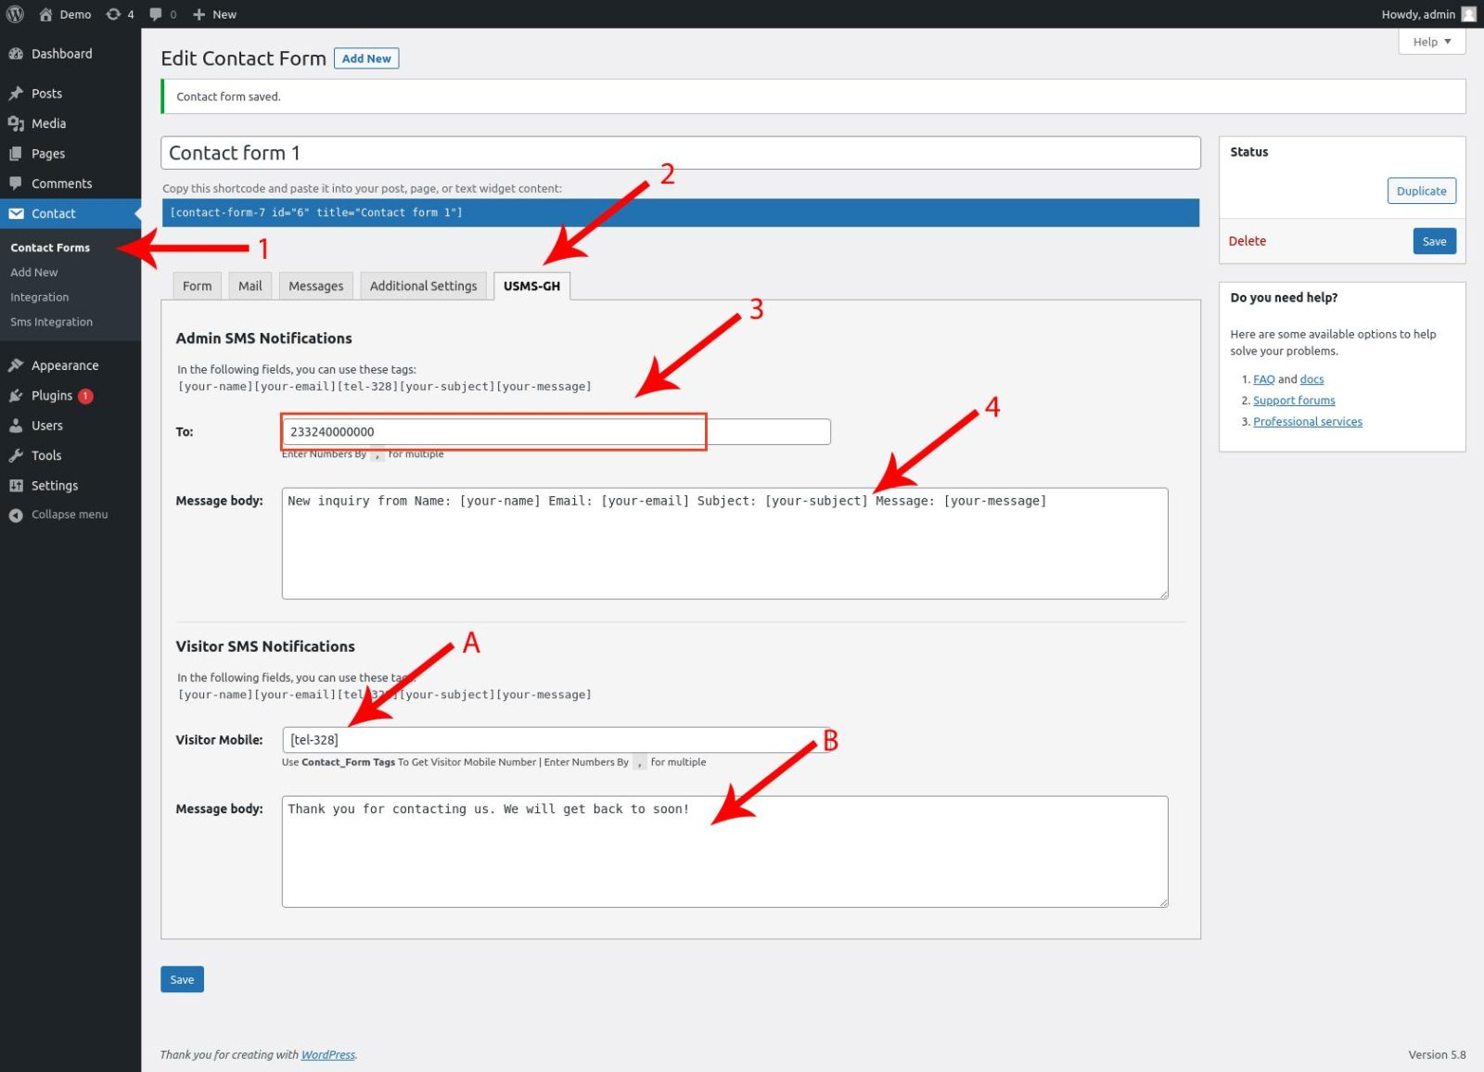Open Settings in the admin sidebar
Image resolution: width=1484 pixels, height=1072 pixels.
click(x=54, y=486)
